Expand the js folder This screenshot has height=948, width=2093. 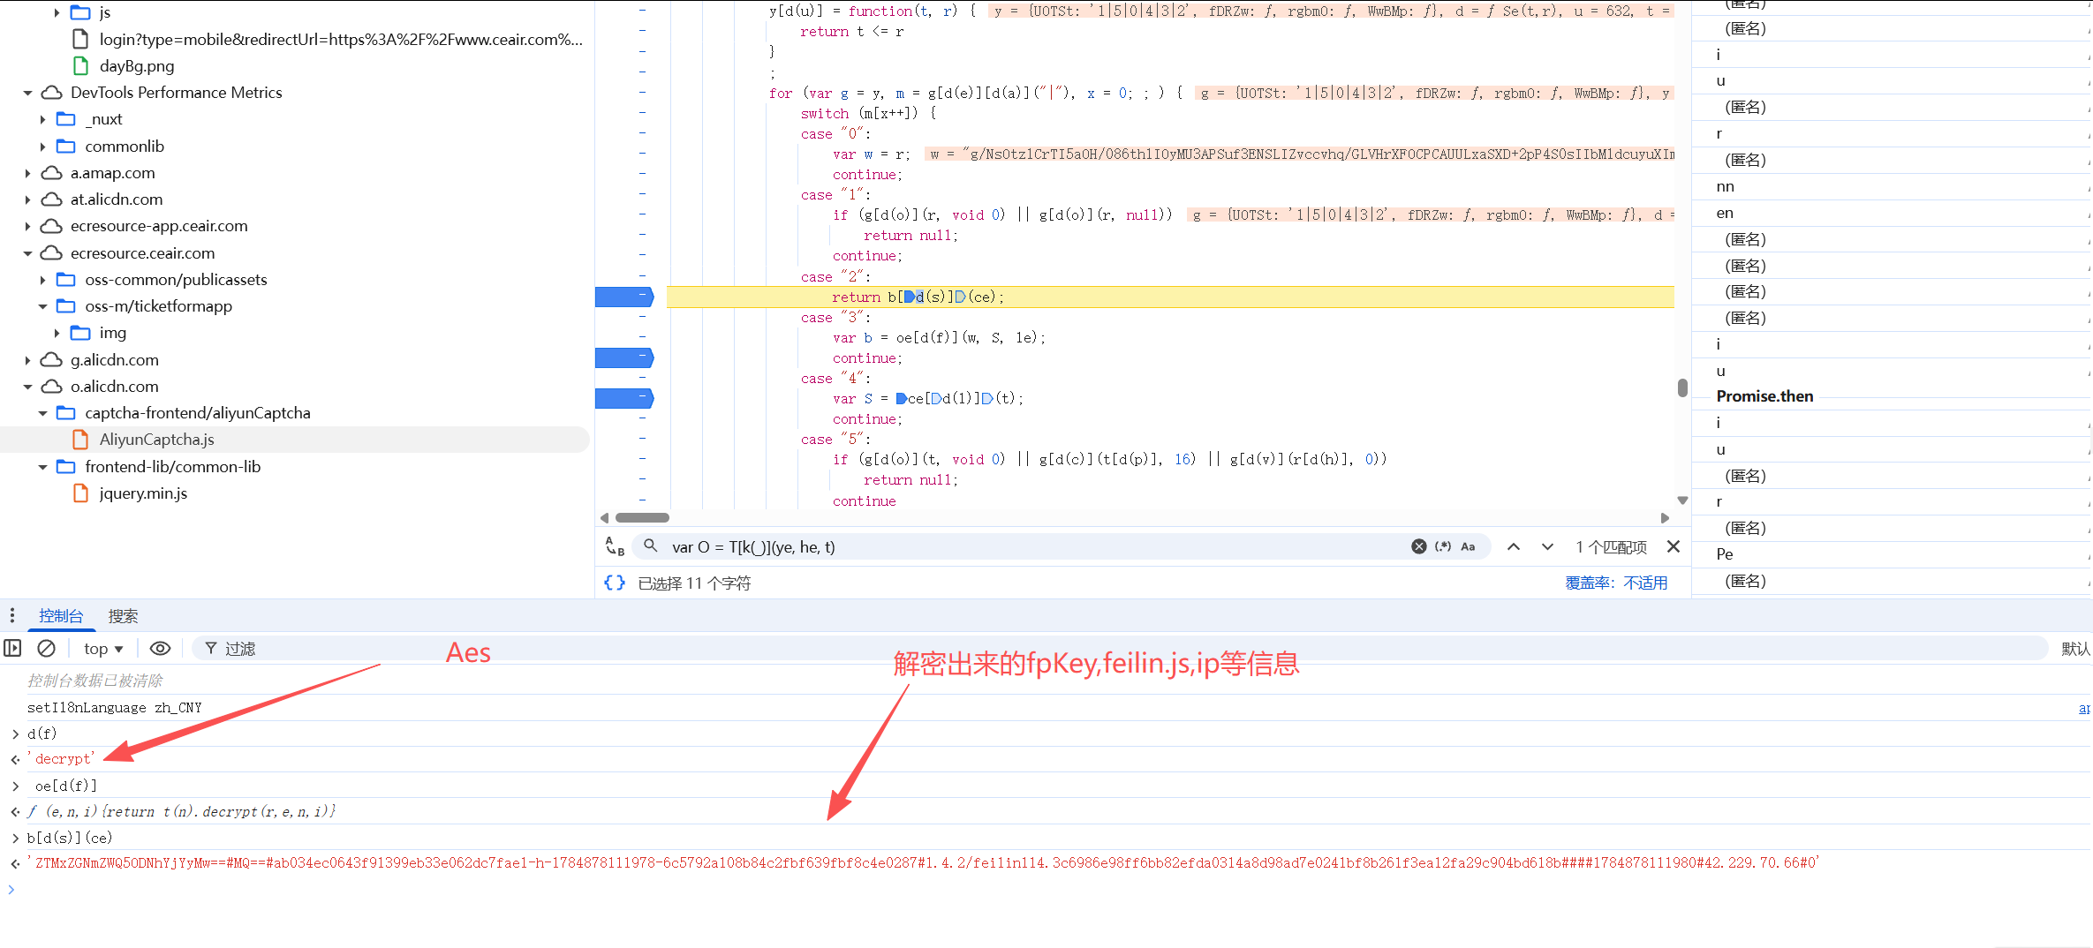coord(57,12)
